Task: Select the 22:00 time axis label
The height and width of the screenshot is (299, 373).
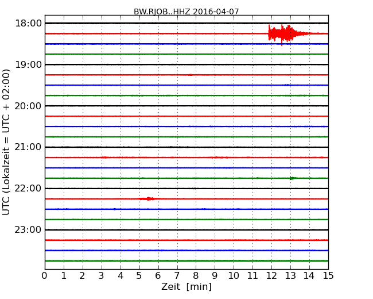Action: point(28,189)
